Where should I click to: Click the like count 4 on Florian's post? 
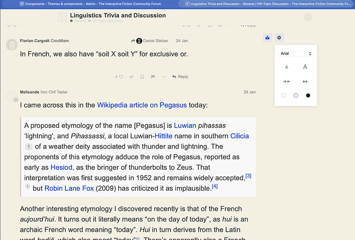point(116,77)
